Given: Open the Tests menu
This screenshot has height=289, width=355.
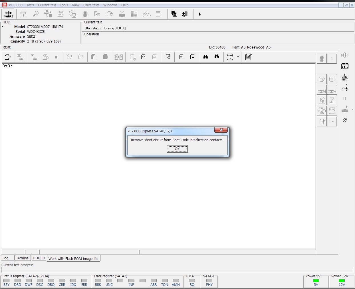Looking at the screenshot, I should [x=30, y=5].
